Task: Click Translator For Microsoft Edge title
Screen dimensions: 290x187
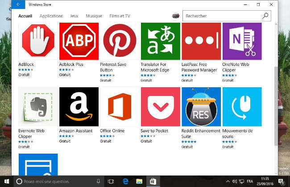Action: (155, 67)
